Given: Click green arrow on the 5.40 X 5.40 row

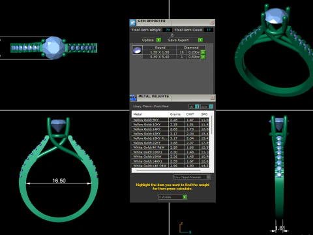Looking at the screenshot, I should point(203,57).
